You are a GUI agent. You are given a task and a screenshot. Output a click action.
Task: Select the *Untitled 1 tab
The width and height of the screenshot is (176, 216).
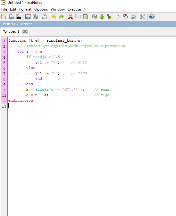point(11,31)
